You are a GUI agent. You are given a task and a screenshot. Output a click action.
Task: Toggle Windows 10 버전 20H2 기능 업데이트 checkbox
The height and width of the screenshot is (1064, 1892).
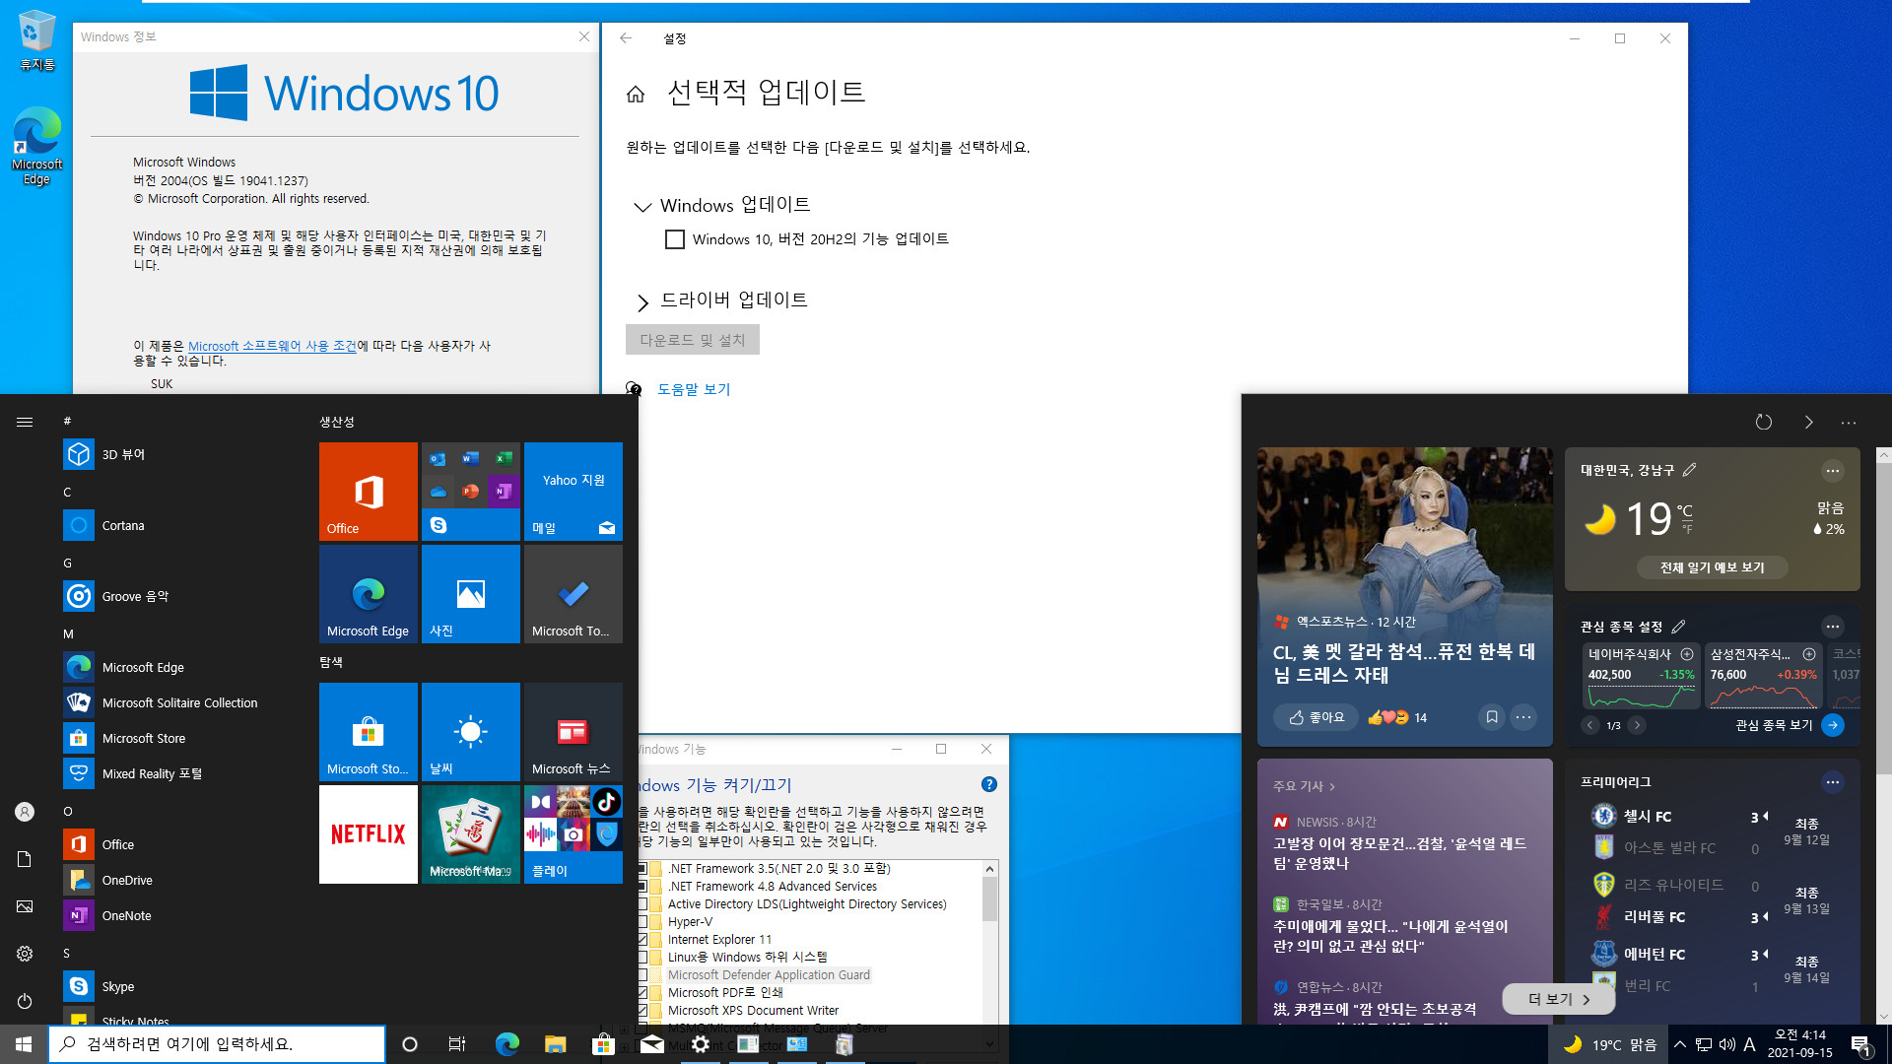click(674, 239)
